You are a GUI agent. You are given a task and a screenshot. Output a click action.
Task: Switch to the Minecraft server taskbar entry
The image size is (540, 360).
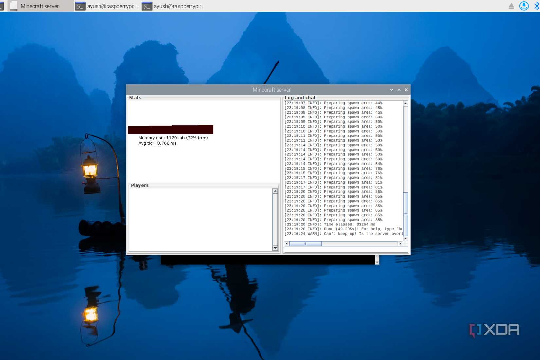(x=39, y=6)
